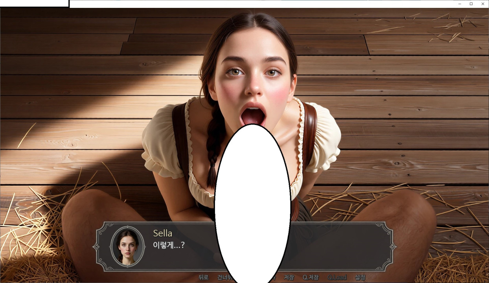Quick save using the Q.저장 button
Screen dimensions: 489x283
[311, 277]
